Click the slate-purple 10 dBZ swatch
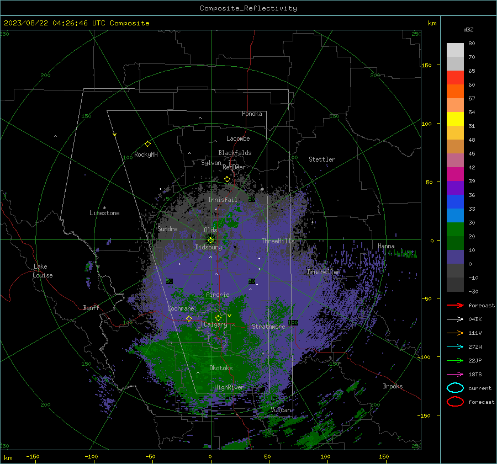497x464 pixels. coord(455,257)
